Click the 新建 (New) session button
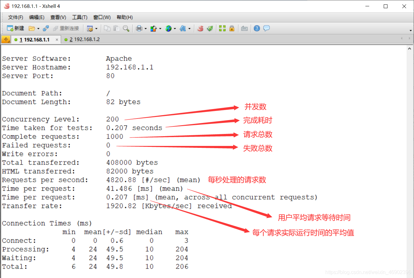Viewport: 414px width, 278px height. (x=15, y=28)
